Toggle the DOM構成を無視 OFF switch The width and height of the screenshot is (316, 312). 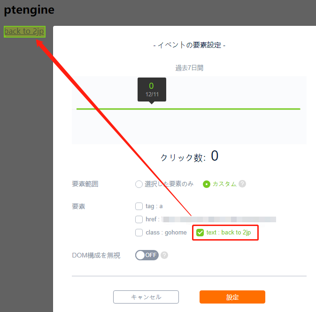point(146,255)
